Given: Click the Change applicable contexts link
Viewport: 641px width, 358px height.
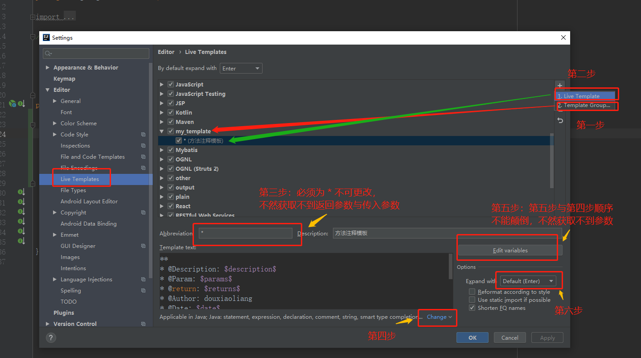Looking at the screenshot, I should pos(439,317).
